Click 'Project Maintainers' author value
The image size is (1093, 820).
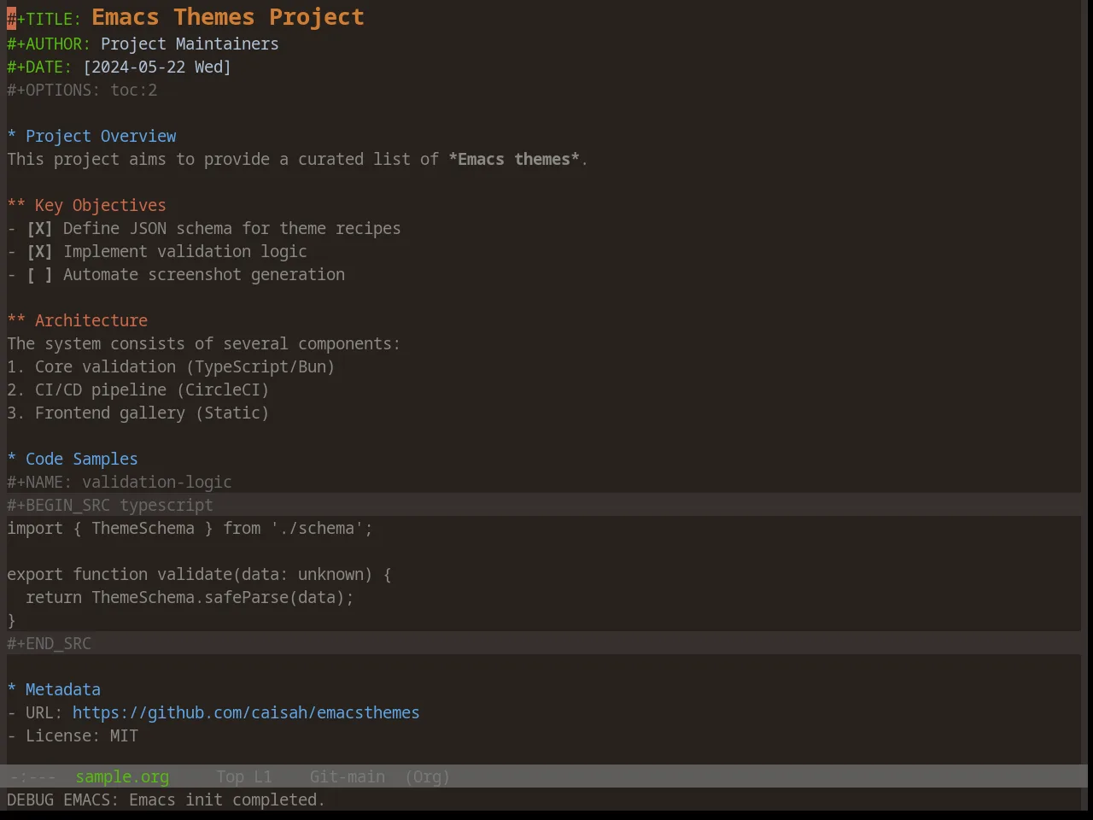pos(190,44)
